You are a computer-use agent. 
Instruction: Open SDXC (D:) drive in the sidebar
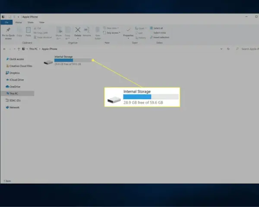pos(13,100)
